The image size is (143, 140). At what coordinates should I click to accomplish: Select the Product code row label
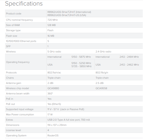[x=14, y=14]
